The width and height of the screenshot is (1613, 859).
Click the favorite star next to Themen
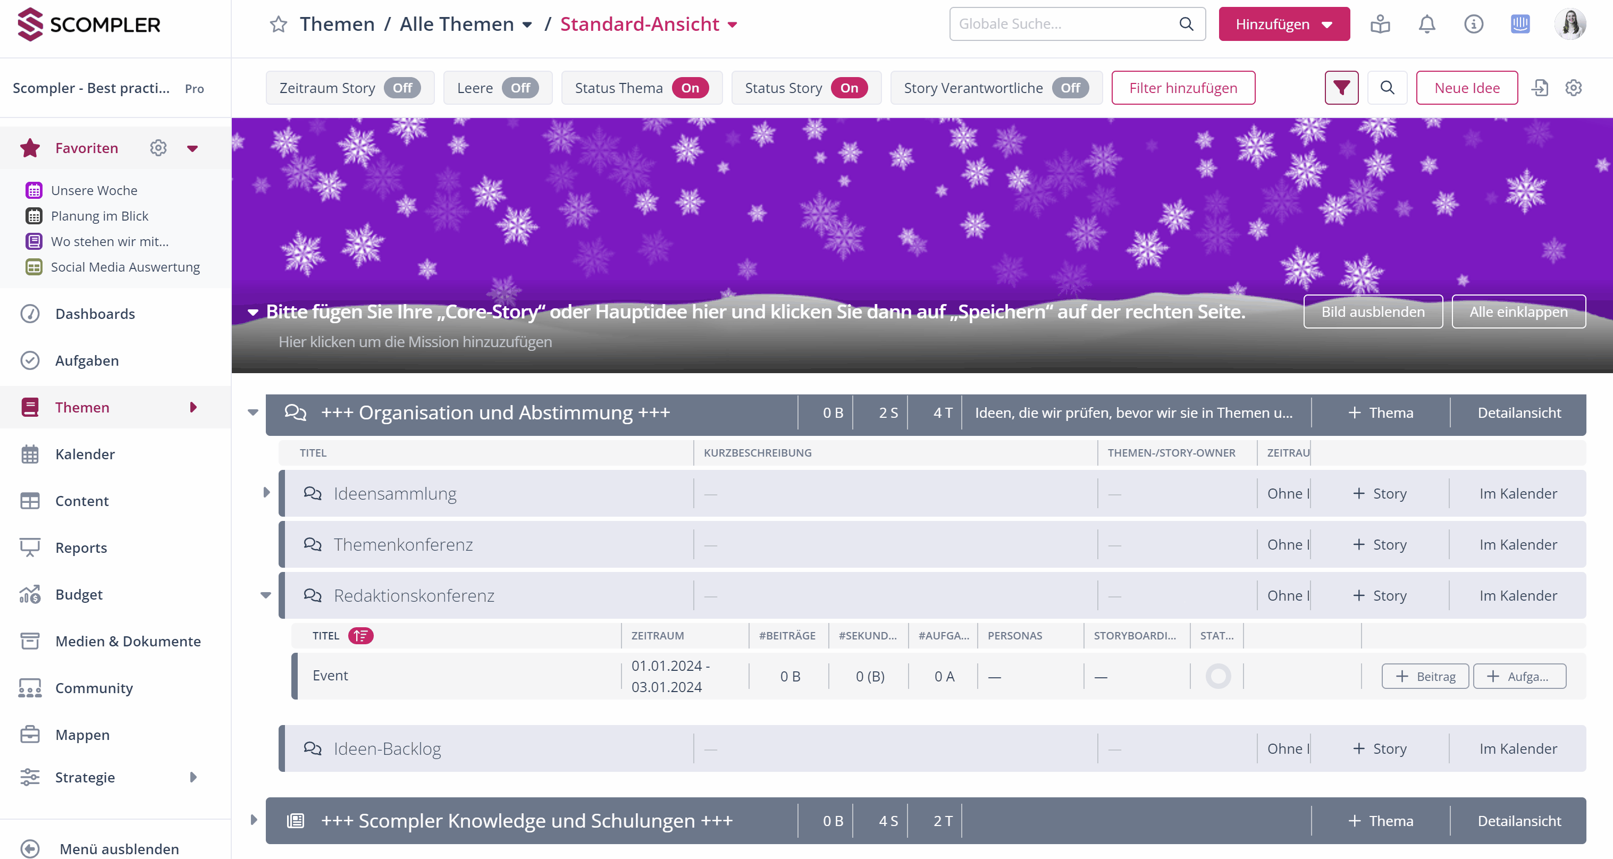(278, 24)
